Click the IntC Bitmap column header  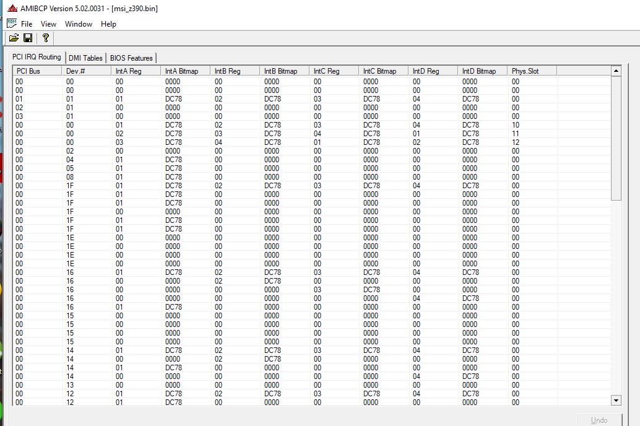tap(384, 71)
